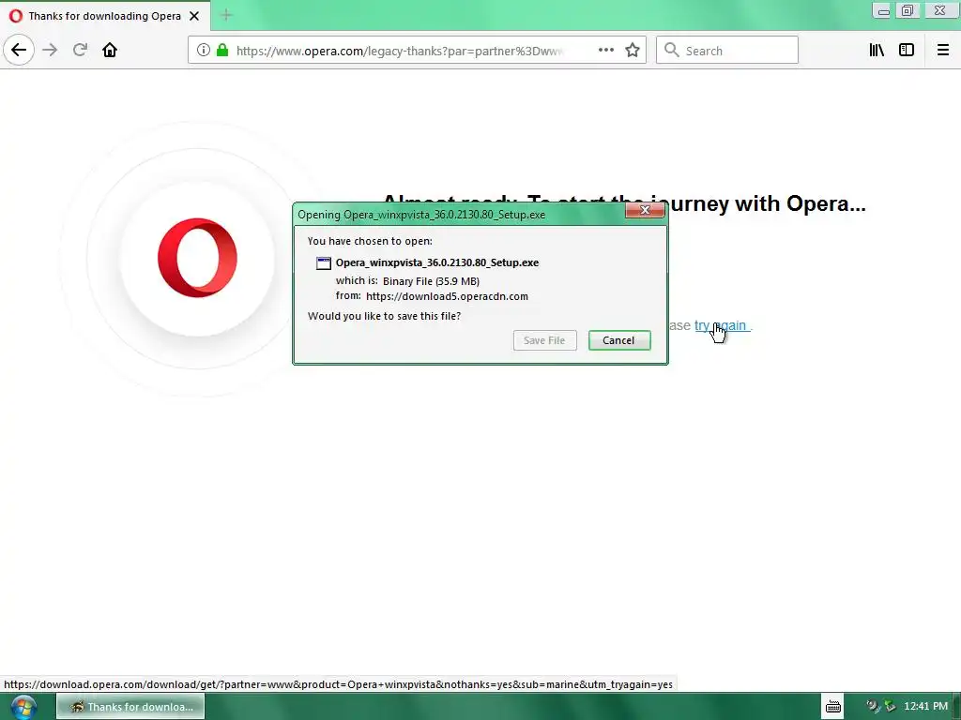The image size is (961, 720).
Task: Restore down the Firefox window
Action: [x=908, y=10]
